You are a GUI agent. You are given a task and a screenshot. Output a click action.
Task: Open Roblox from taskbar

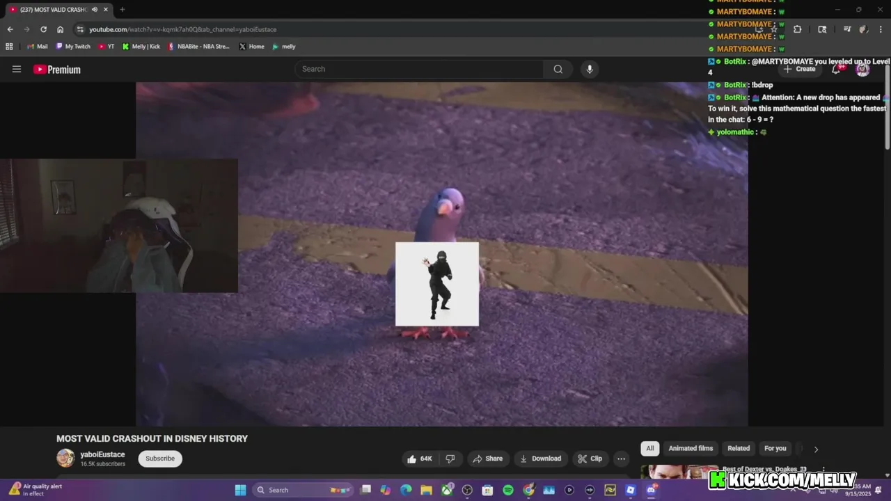pos(630,490)
